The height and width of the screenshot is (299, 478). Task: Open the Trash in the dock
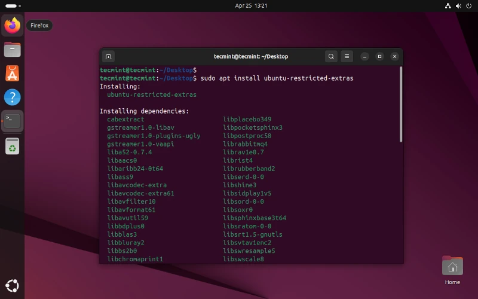coord(13,145)
